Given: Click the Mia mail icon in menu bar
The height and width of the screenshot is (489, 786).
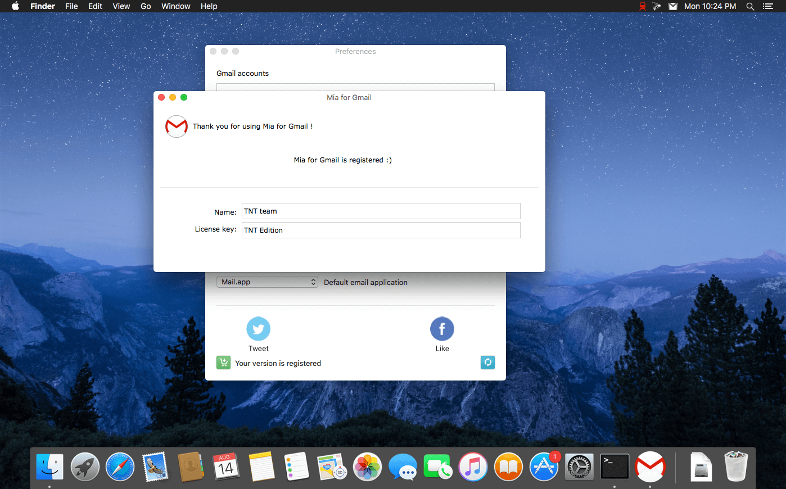Looking at the screenshot, I should (673, 6).
